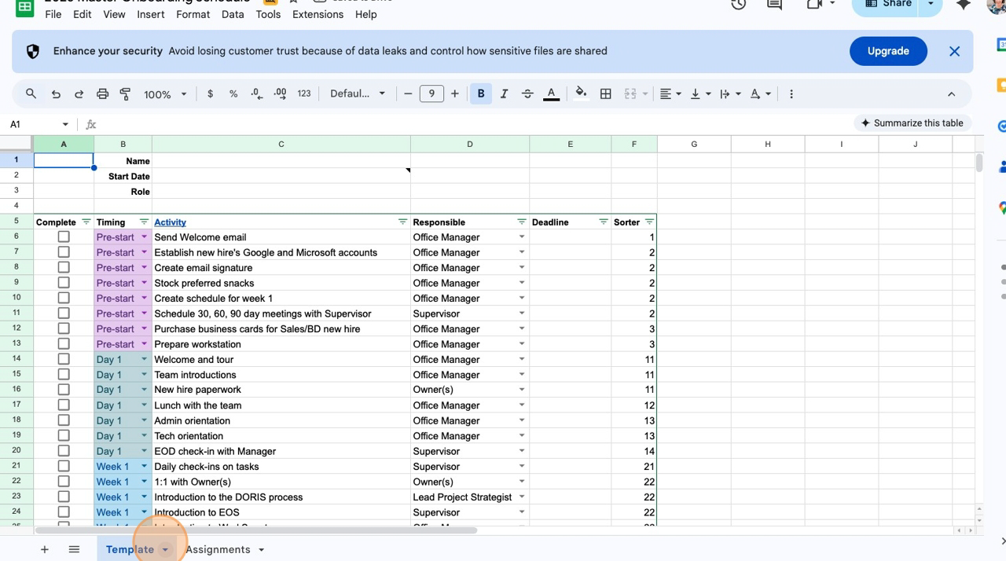Open the Deadline column filter

[x=604, y=222]
